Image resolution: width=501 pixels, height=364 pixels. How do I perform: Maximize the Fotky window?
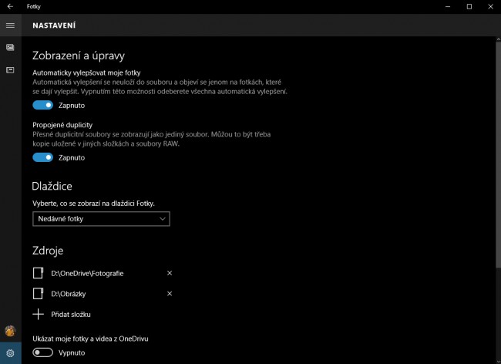tap(469, 6)
